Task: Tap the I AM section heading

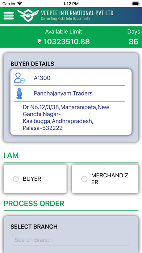Action: (11, 155)
